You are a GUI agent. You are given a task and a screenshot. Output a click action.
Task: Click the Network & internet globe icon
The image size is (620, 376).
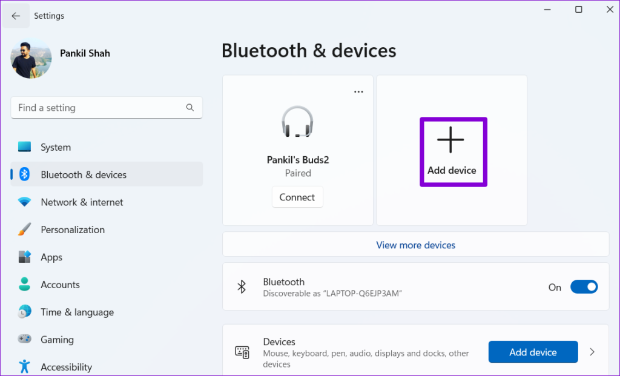tap(25, 202)
